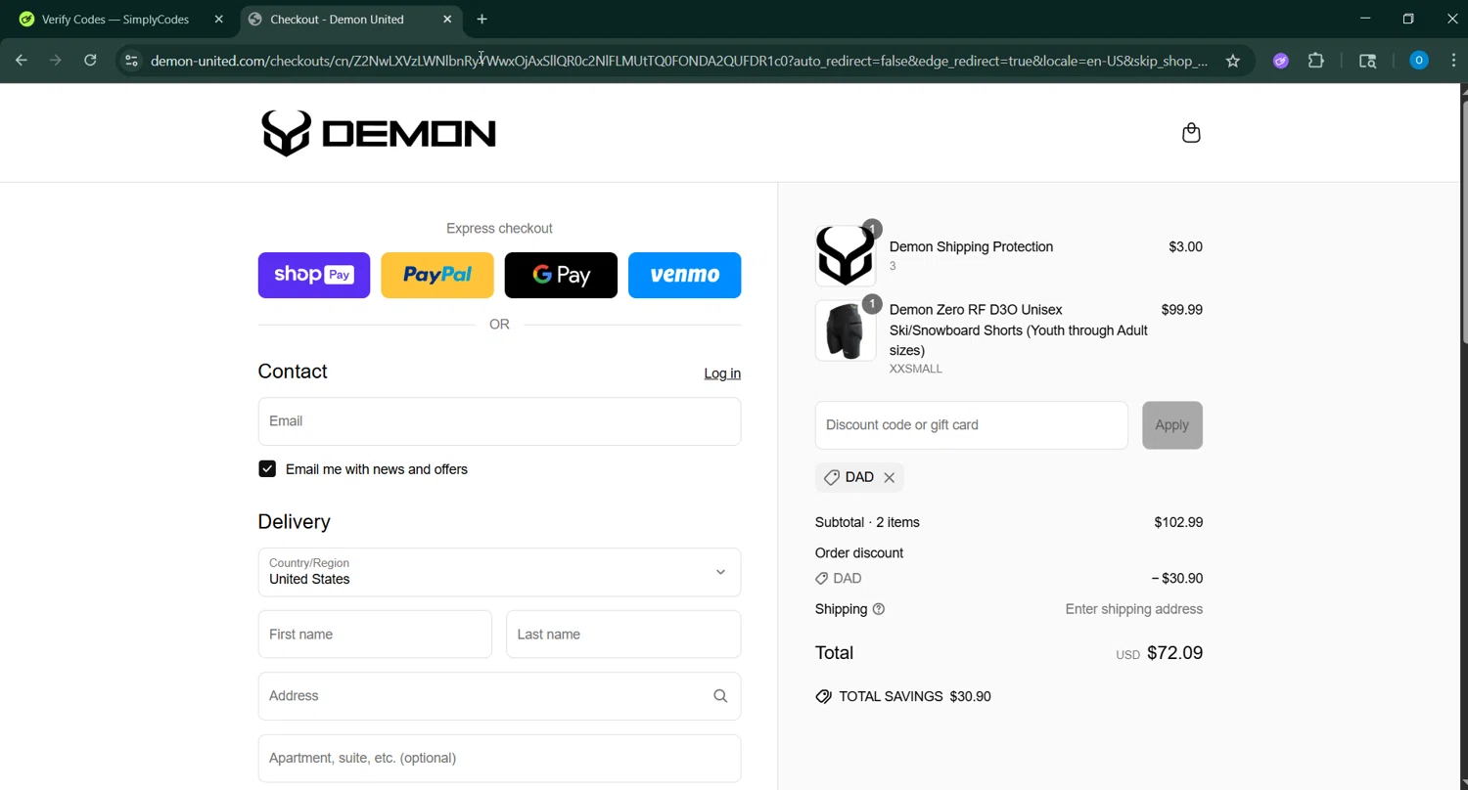Open a new browser tab
This screenshot has width=1468, height=790.
pyautogui.click(x=482, y=20)
